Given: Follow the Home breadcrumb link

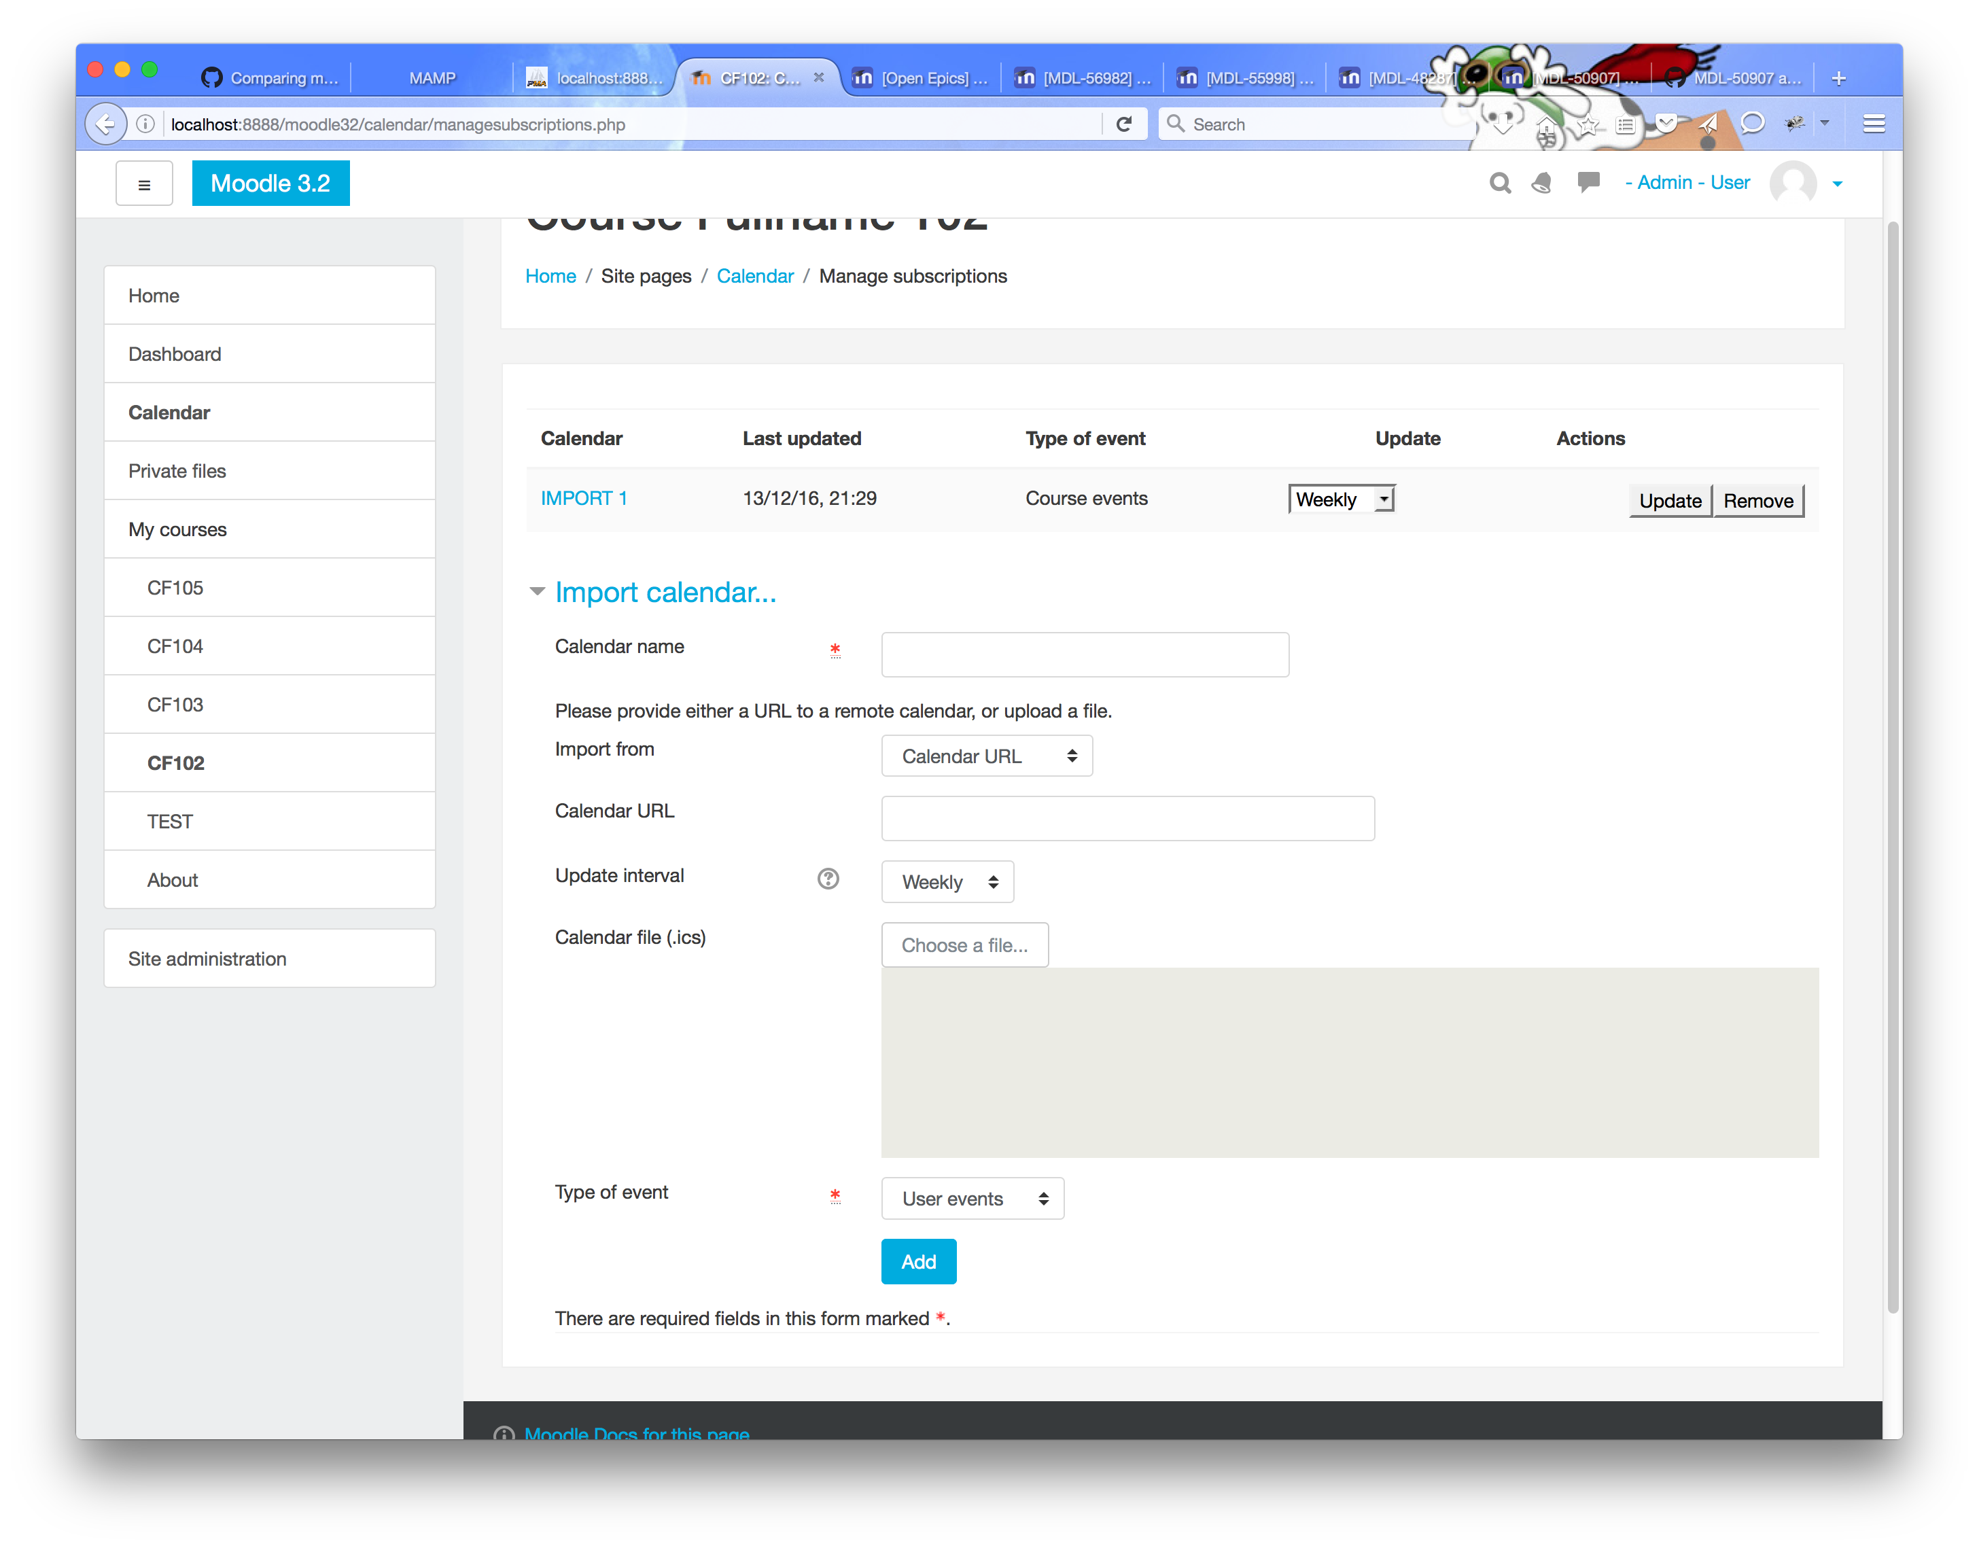Looking at the screenshot, I should (550, 277).
